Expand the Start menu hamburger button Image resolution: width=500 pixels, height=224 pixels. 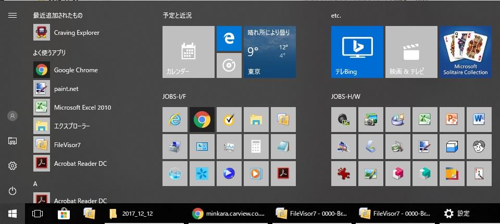[12, 15]
